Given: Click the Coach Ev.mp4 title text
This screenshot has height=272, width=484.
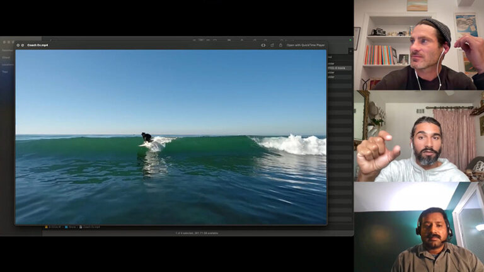Looking at the screenshot, I should tap(38, 45).
